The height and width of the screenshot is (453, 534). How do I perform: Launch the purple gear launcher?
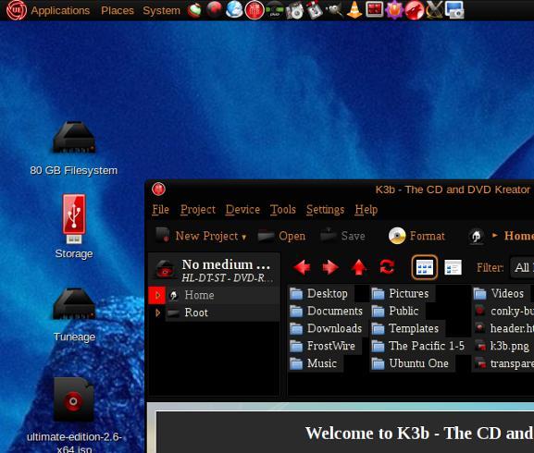point(394,9)
